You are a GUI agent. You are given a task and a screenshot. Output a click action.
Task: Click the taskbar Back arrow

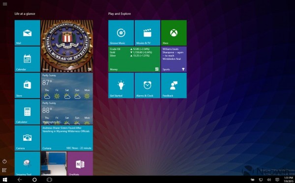point(20,180)
